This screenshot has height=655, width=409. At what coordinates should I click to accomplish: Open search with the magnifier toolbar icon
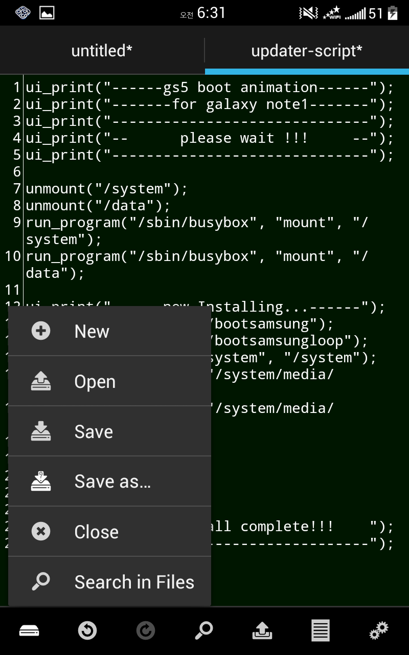coord(204,631)
